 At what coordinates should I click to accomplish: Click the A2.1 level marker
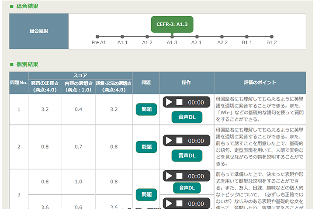197,37
